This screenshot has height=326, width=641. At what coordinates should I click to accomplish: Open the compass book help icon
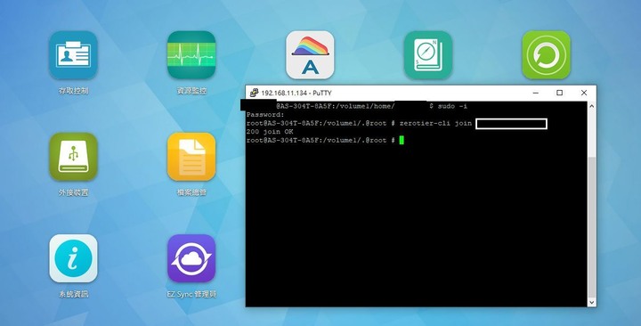428,55
